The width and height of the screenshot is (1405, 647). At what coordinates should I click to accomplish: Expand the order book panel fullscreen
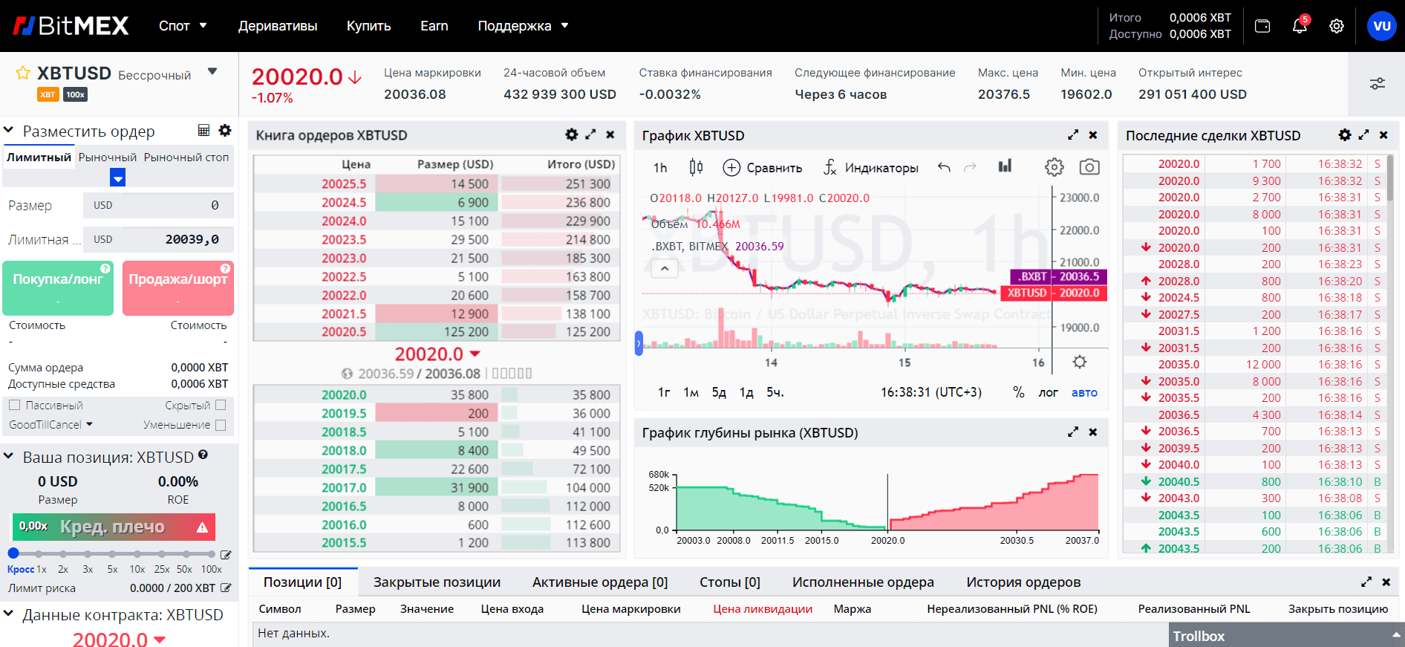pyautogui.click(x=590, y=134)
